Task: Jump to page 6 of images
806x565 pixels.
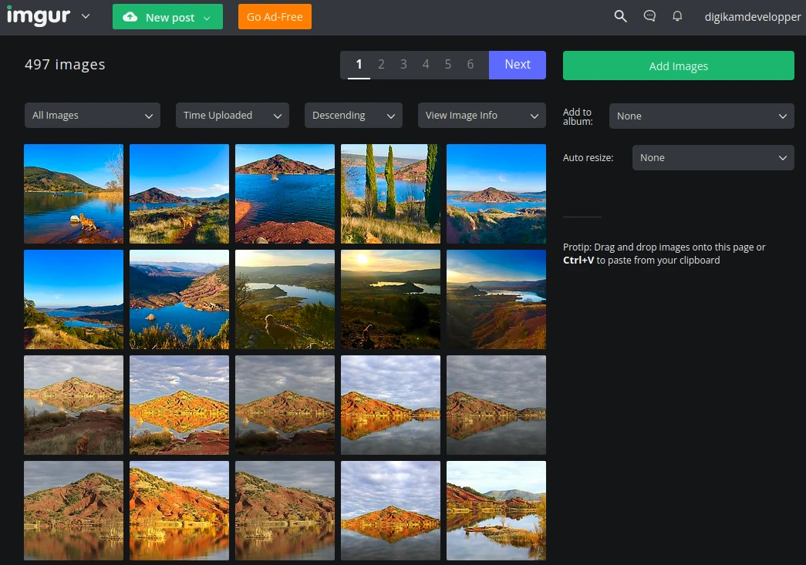Action: (470, 65)
